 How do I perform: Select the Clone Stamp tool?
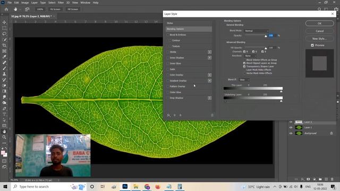(4, 74)
